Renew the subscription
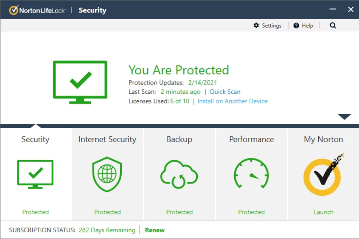 click(155, 230)
